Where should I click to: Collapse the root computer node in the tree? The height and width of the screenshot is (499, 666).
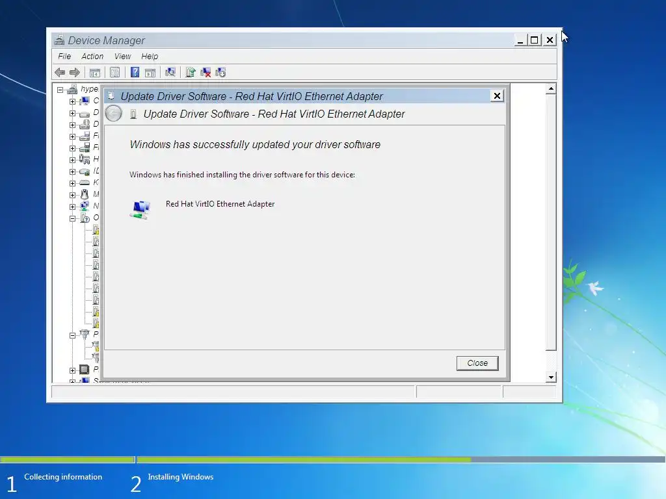click(x=60, y=90)
